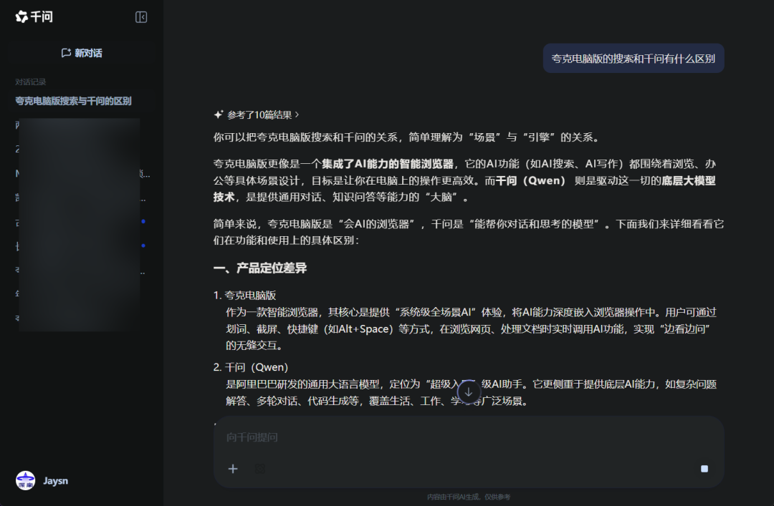Click the disclaimer 内容由千问AI生成，仅供参考
This screenshot has height=506, width=774.
pyautogui.click(x=468, y=496)
